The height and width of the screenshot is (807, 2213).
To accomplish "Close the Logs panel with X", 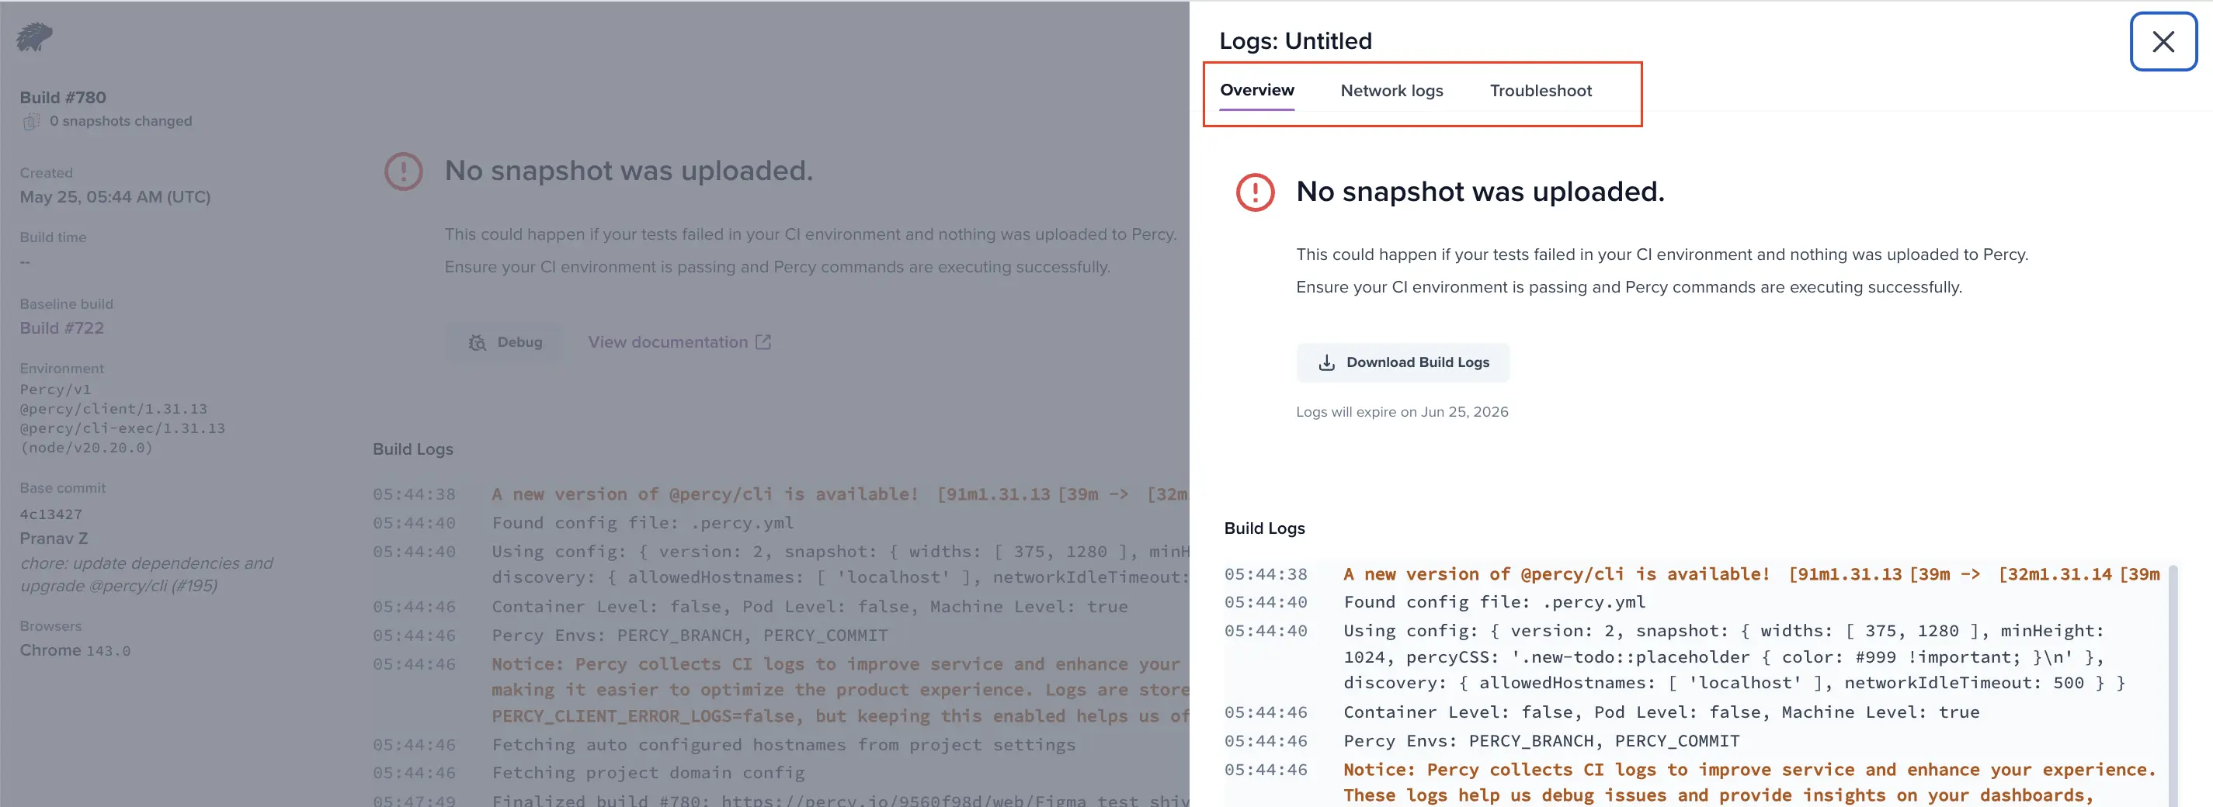I will click(x=2163, y=41).
